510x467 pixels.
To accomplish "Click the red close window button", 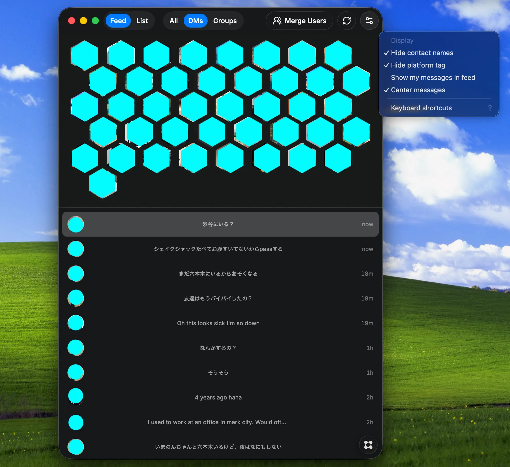I will tap(72, 21).
